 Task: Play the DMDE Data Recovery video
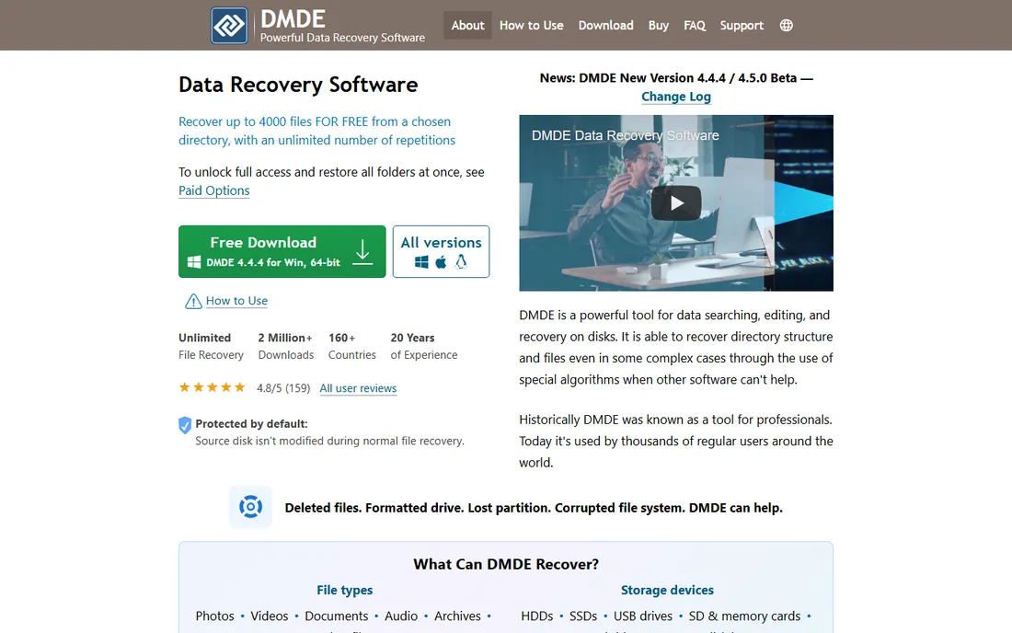676,203
